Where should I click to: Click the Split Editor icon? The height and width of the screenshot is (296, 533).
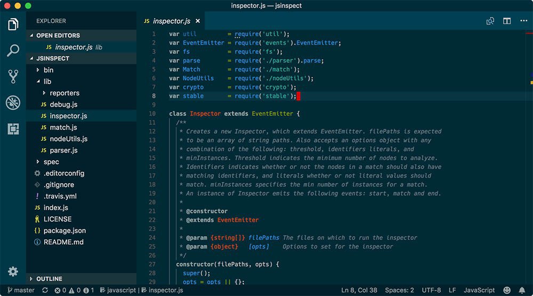point(507,21)
